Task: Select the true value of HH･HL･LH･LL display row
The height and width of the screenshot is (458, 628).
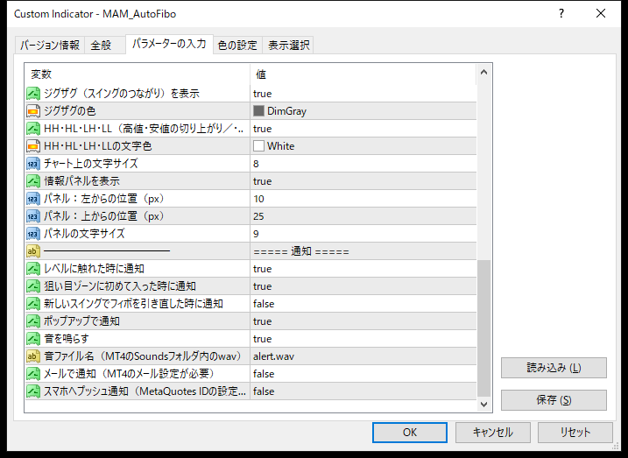Action: 363,129
